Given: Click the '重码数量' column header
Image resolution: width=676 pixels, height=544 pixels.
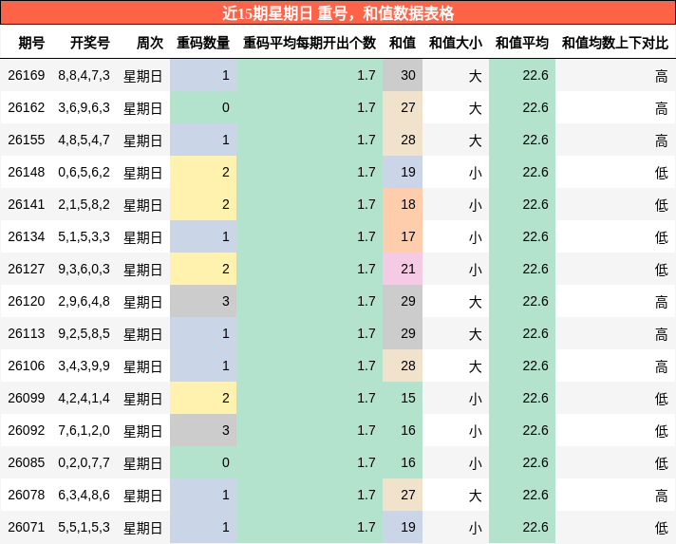Looking at the screenshot, I should tap(203, 43).
